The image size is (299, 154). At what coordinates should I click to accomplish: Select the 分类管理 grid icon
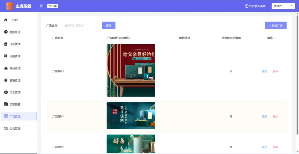(x=6, y=56)
